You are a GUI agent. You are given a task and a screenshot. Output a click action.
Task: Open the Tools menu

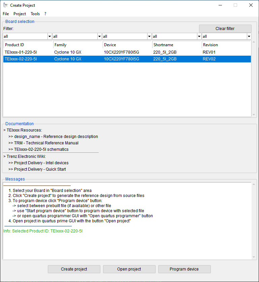pyautogui.click(x=35, y=14)
